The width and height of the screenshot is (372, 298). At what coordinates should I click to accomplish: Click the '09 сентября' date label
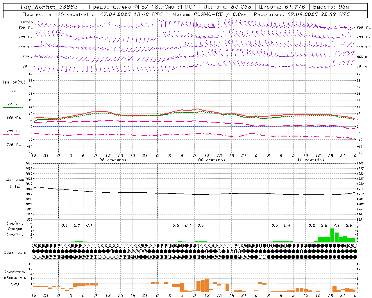[212, 160]
